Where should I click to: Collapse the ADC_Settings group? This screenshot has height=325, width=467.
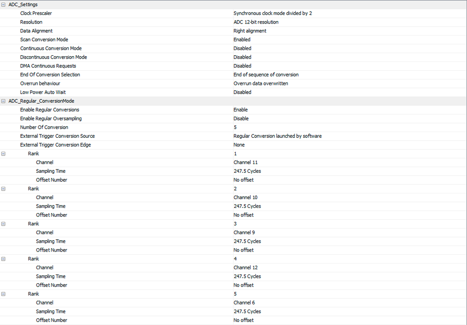tap(3, 5)
